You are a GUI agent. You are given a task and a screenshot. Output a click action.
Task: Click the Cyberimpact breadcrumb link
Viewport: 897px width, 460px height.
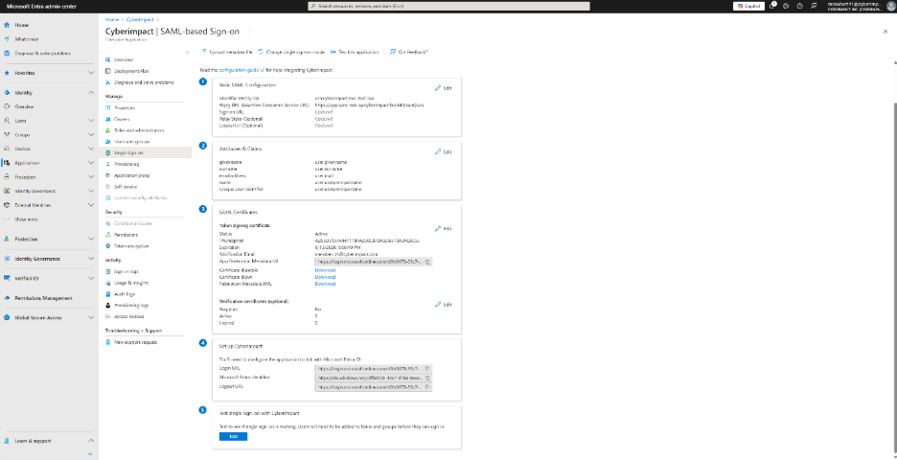tap(140, 19)
